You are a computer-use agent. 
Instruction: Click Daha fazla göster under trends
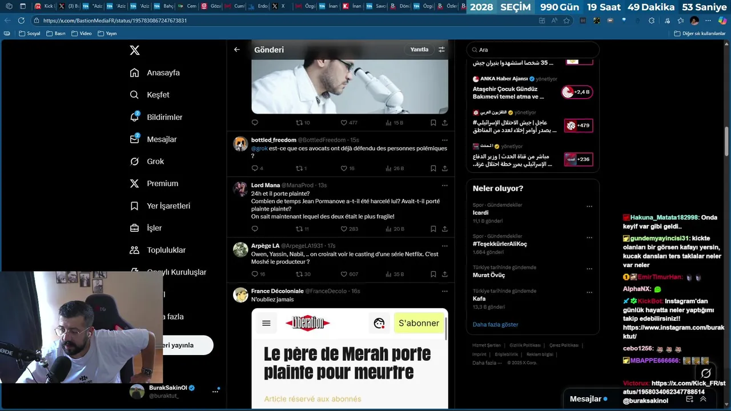click(495, 324)
